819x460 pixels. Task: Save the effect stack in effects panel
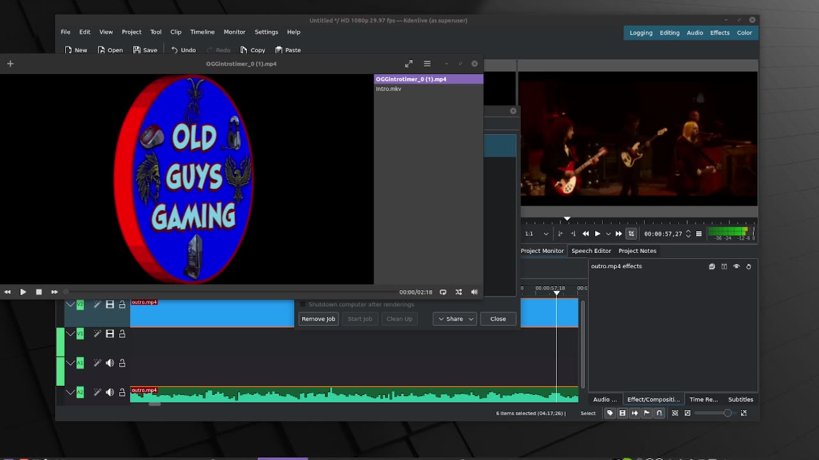pyautogui.click(x=712, y=266)
